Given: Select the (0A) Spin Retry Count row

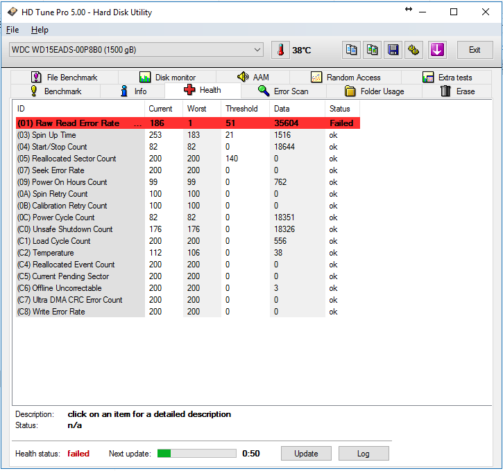Looking at the screenshot, I should pos(188,194).
